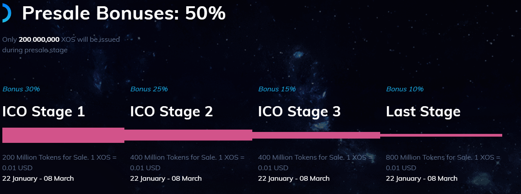Screen dimensions: 521x194
Task: Select the Bonus 30% label
Action: [21, 89]
